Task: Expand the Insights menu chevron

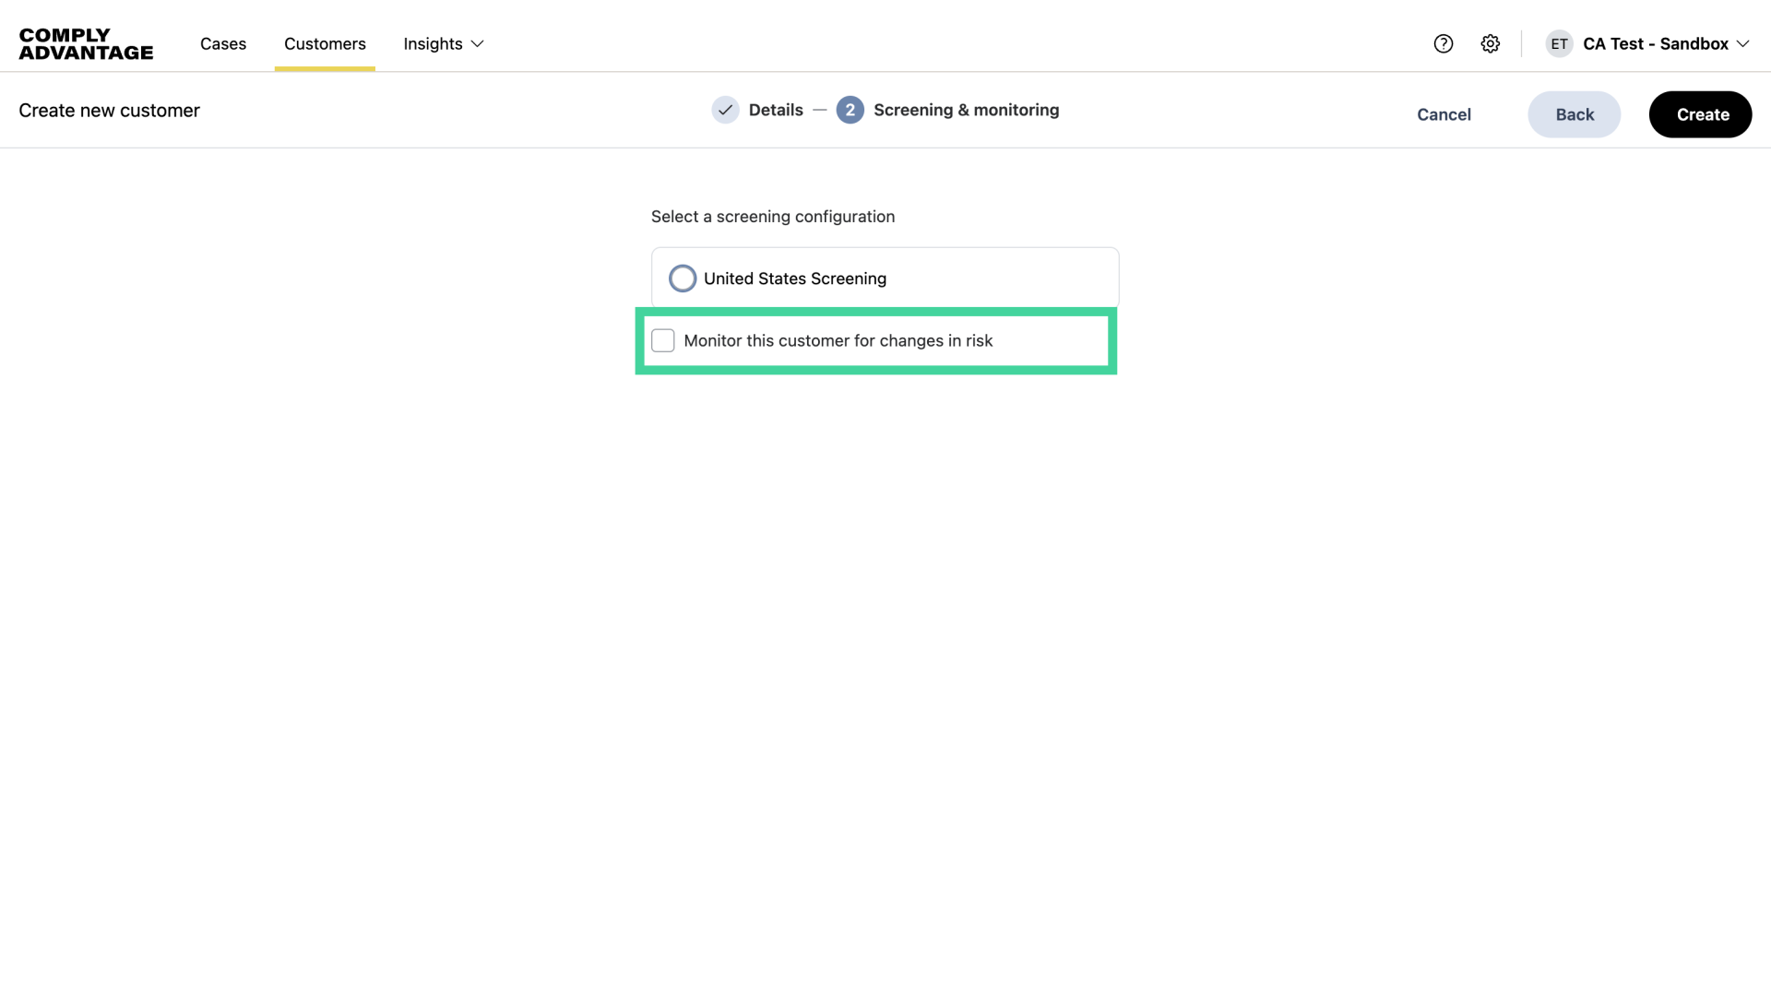Action: 478,44
